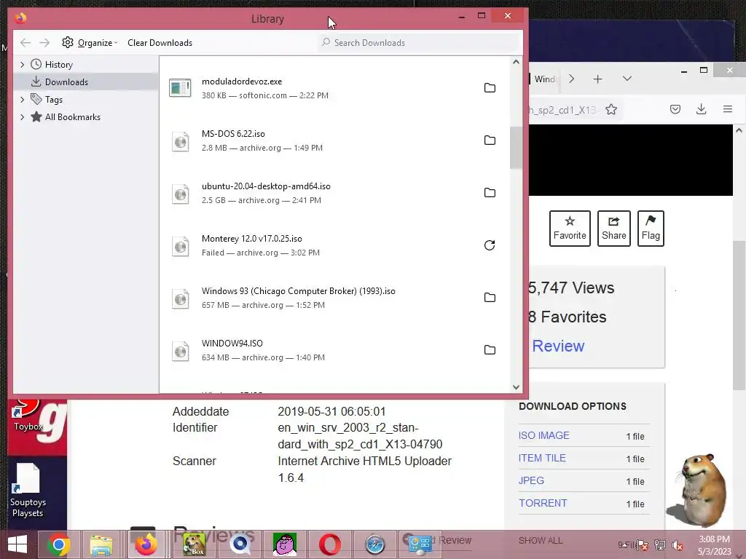
Task: Select the Monterey 12.0 v17.0.25.iso entry
Action: (x=334, y=246)
